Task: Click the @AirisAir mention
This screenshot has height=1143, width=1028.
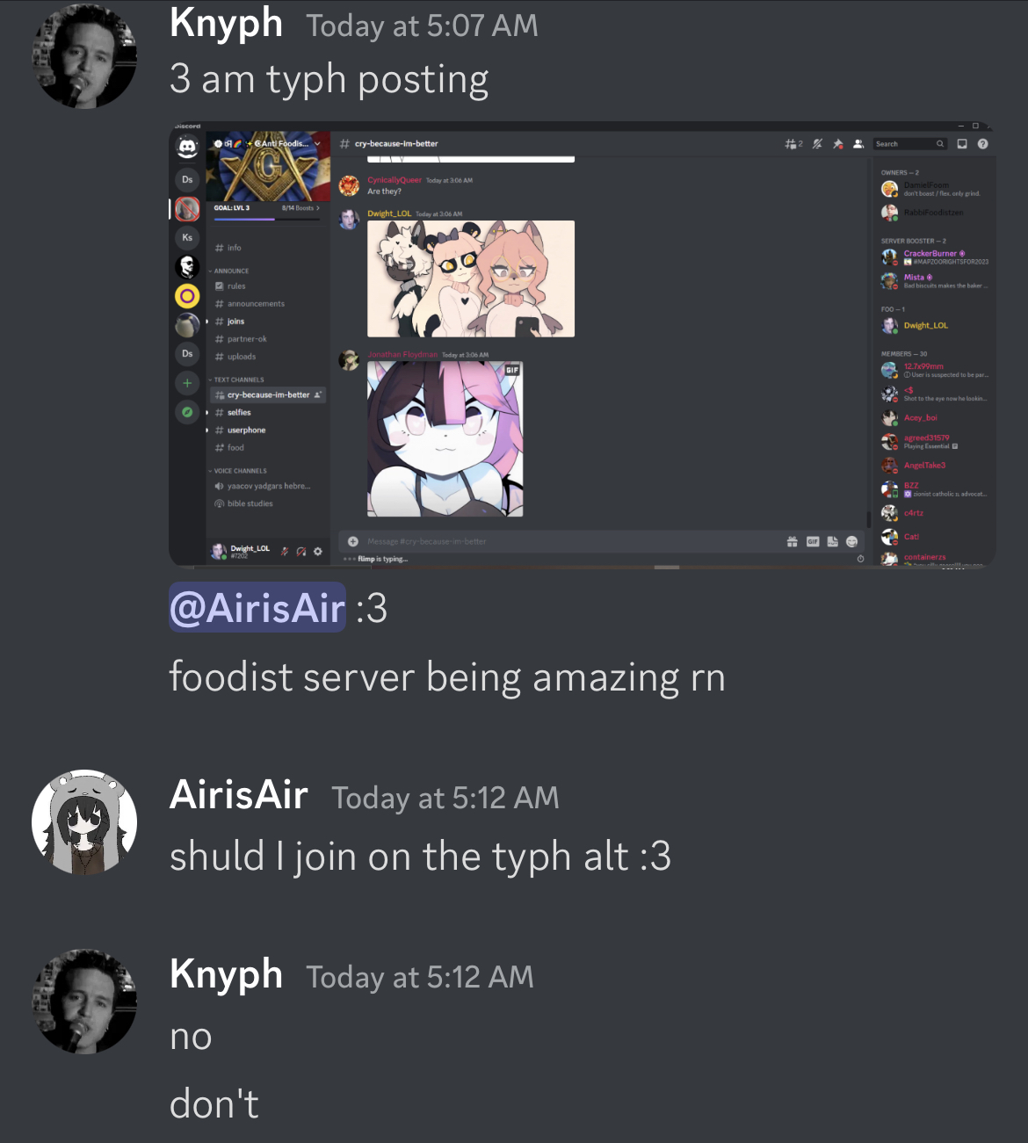Action: (257, 608)
